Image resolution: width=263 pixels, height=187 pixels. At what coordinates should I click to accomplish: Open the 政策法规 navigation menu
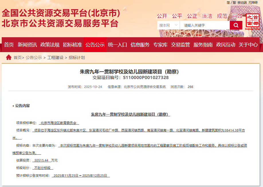click(x=50, y=45)
